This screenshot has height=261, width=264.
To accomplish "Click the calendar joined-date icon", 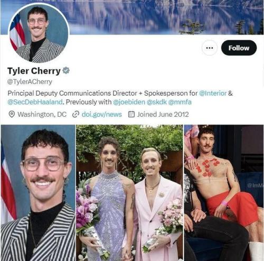I will coord(131,114).
